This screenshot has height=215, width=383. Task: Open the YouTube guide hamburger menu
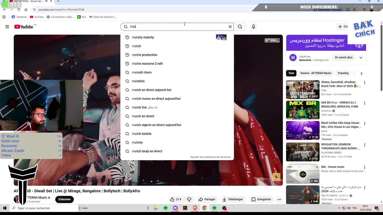point(7,27)
